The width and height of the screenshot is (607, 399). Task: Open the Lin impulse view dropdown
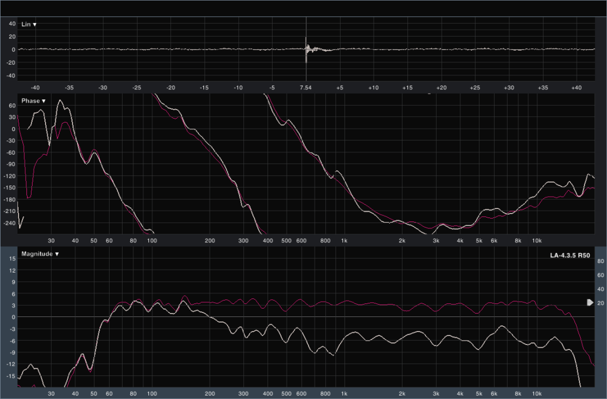pos(29,24)
